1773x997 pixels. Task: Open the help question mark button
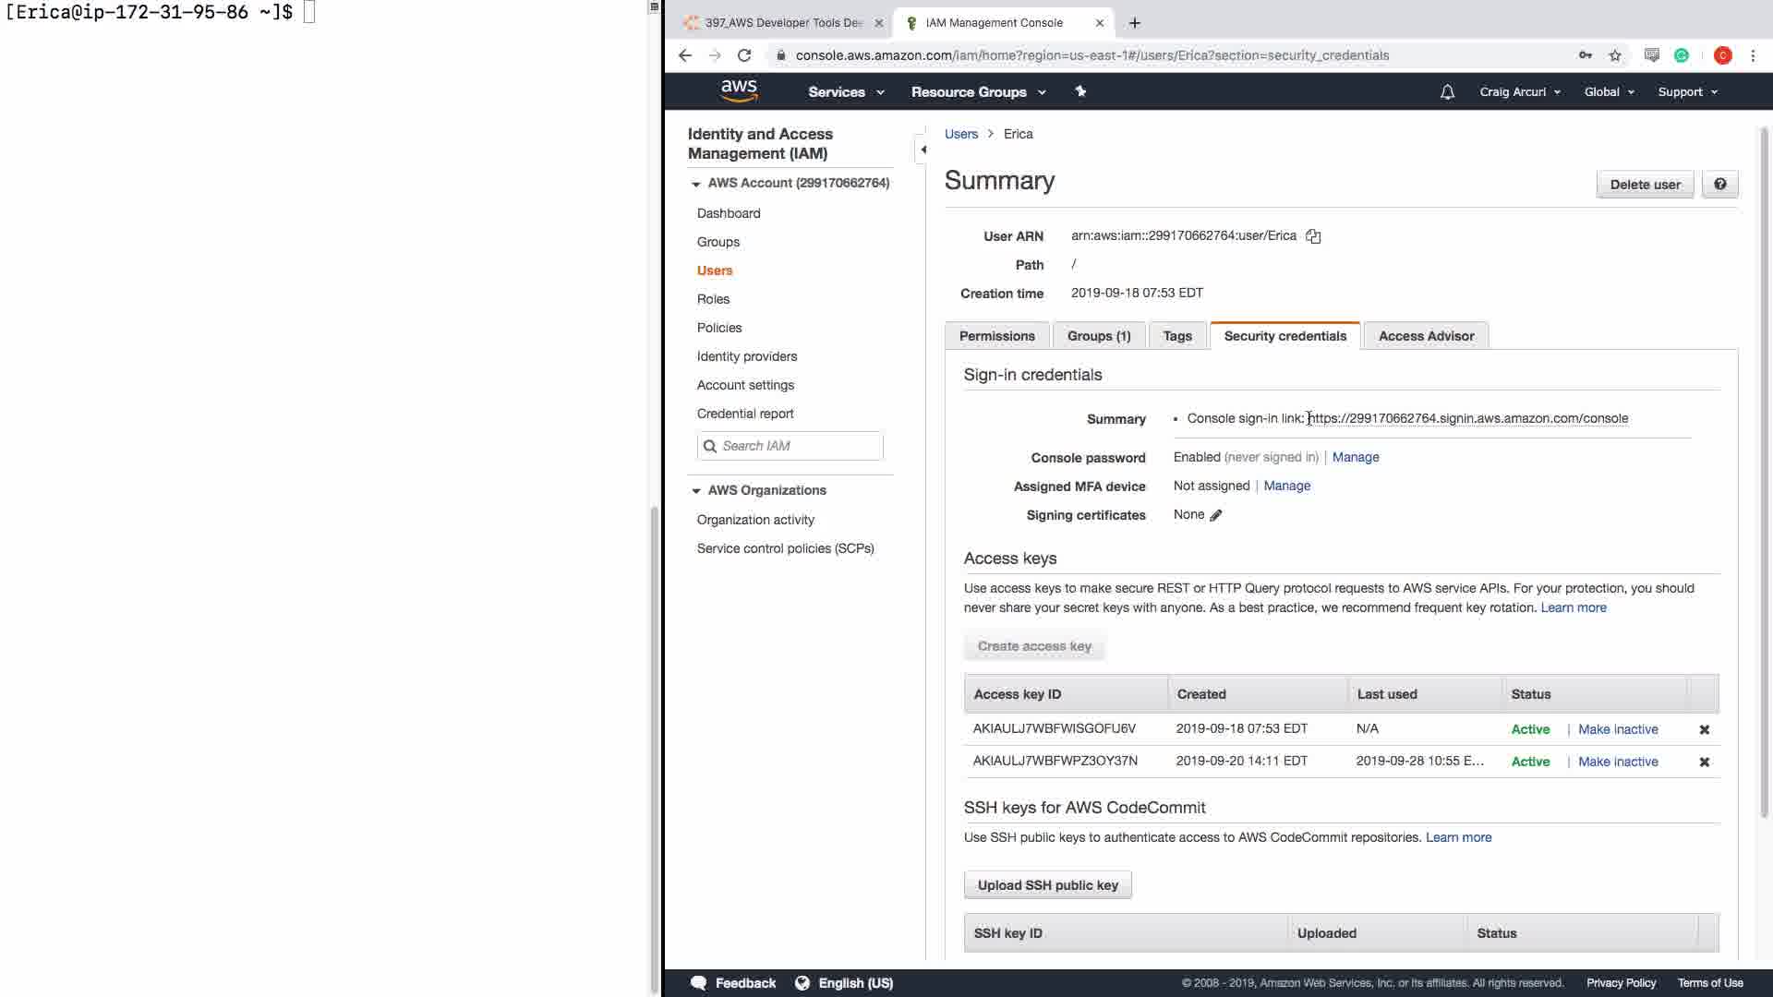1719,184
